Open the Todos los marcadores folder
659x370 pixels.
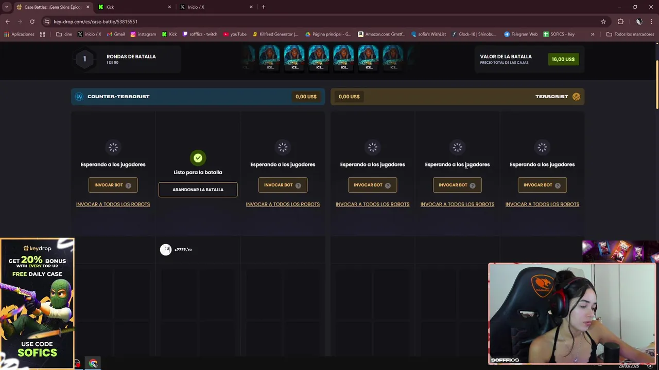(630, 34)
